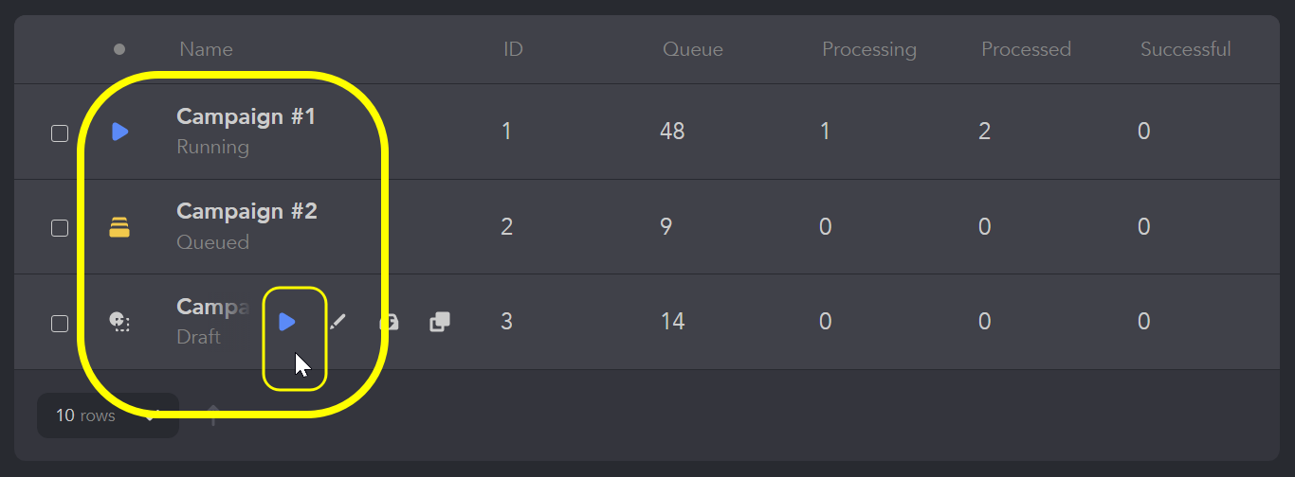Screen dimensions: 1295x477
Task: Check the box next to the Draft campaign
Action: click(60, 324)
